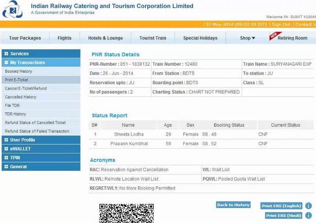Image resolution: width=316 pixels, height=223 pixels.
Task: Collapse the My Transactions section
Action: (41, 63)
